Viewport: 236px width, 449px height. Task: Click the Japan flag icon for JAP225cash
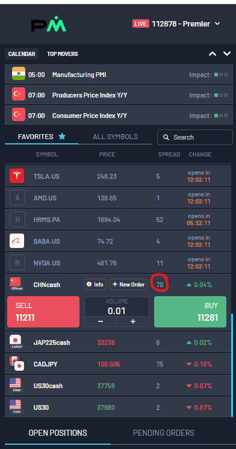click(x=15, y=342)
